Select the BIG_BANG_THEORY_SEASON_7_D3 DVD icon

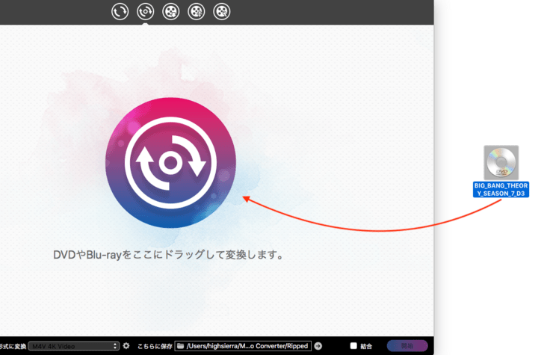pos(501,162)
